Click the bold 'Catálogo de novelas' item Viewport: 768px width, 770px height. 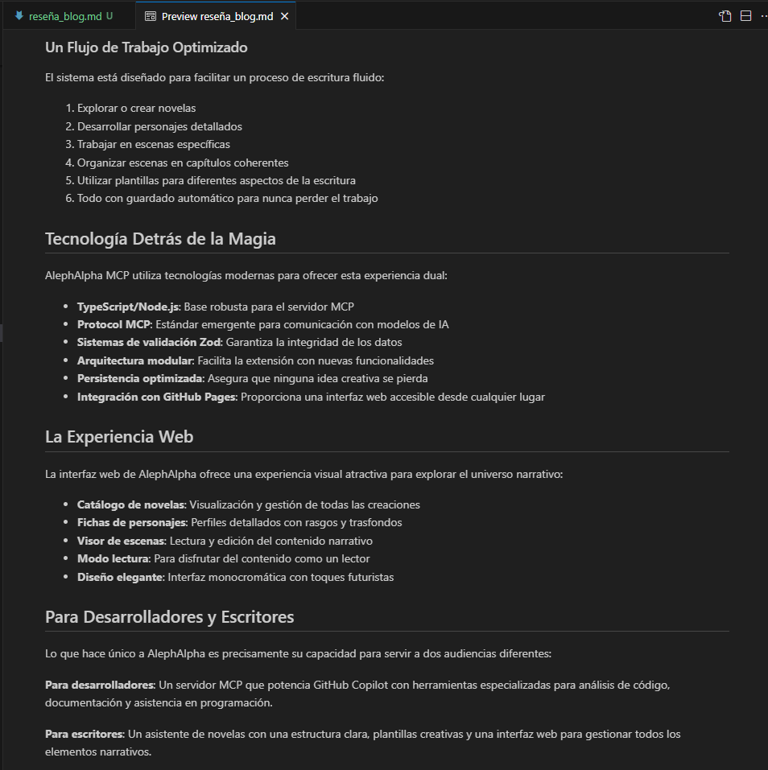pyautogui.click(x=131, y=504)
